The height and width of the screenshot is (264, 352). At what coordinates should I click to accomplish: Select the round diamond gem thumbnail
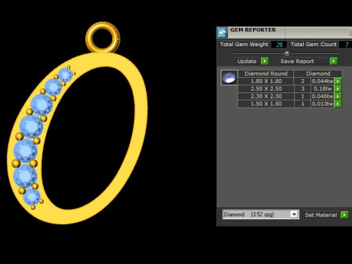point(230,78)
